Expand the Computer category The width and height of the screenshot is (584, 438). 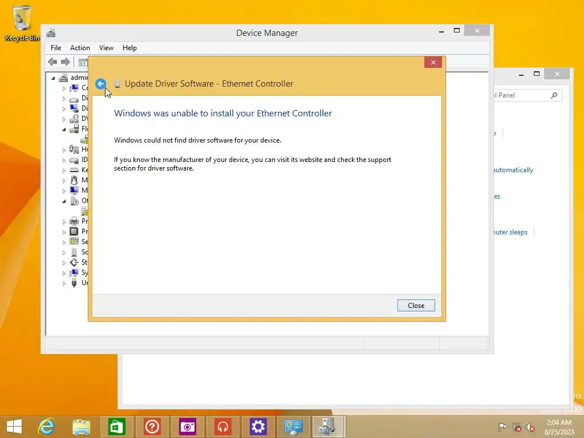64,88
